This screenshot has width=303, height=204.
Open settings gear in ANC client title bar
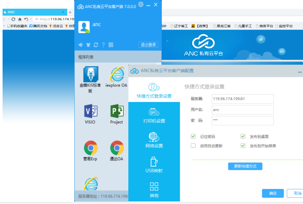click(x=141, y=5)
